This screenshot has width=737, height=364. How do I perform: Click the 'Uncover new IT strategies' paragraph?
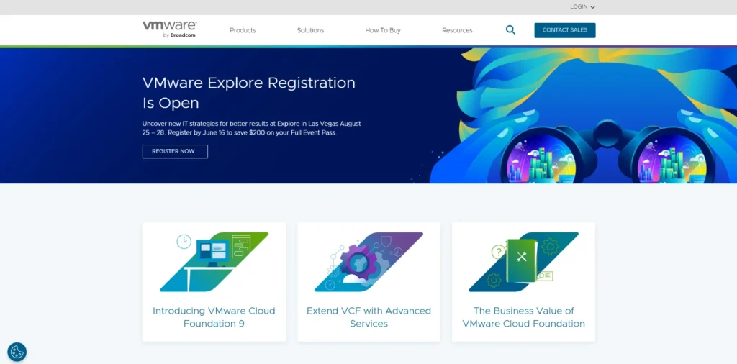(252, 128)
